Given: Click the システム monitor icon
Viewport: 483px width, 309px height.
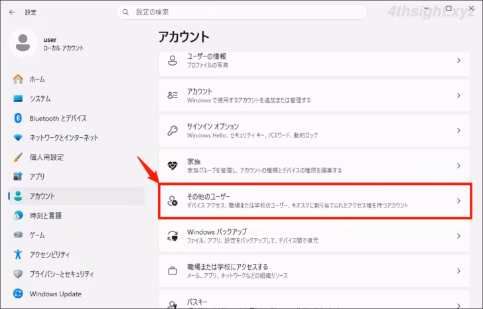Looking at the screenshot, I should tap(18, 99).
